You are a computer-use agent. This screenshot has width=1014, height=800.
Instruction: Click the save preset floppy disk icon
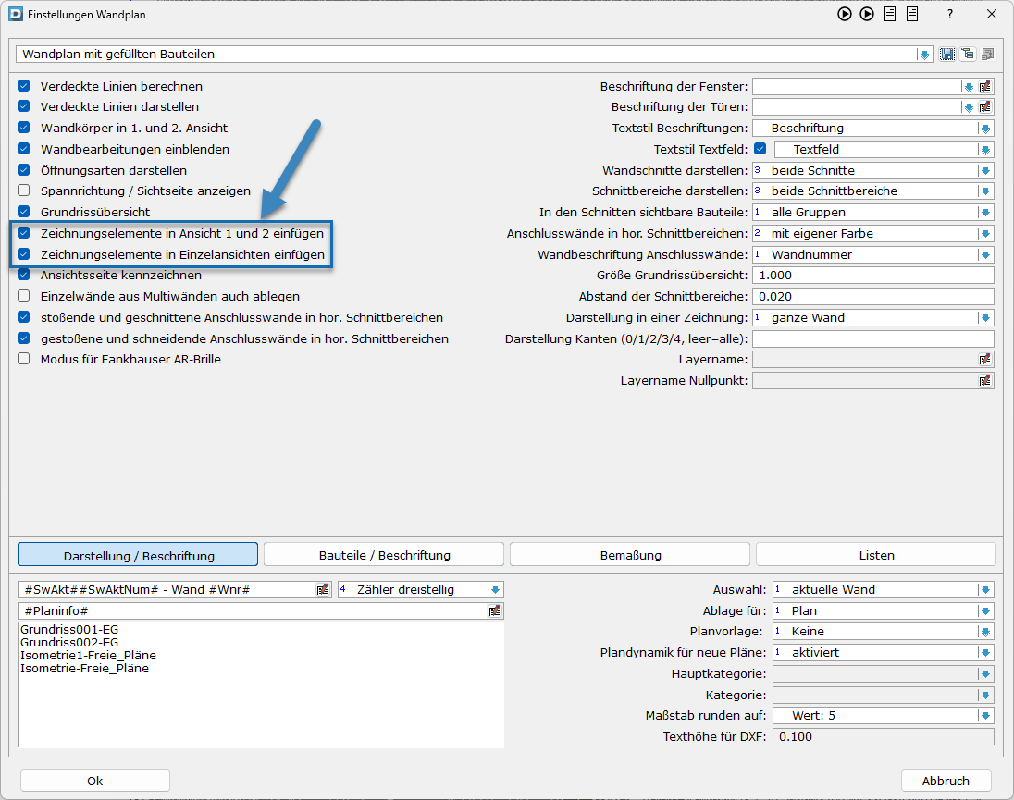point(947,55)
